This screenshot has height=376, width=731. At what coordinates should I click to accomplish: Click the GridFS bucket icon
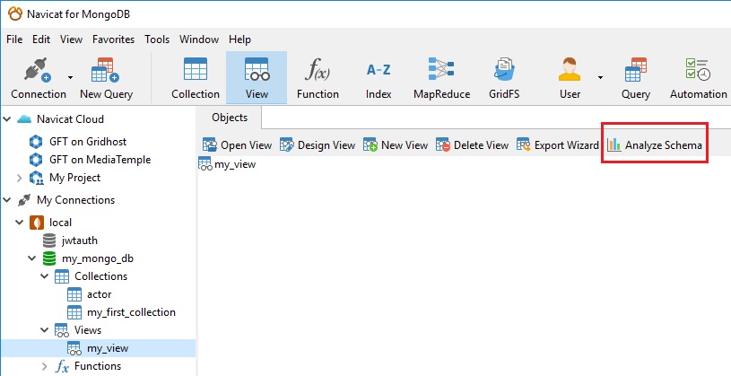[504, 70]
